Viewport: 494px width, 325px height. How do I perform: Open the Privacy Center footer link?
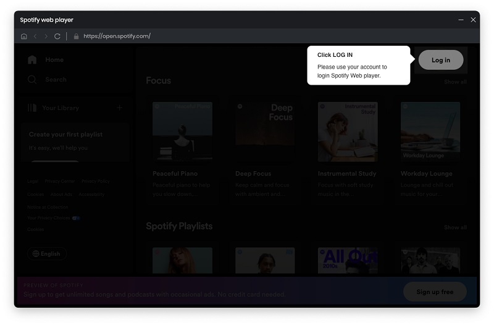click(60, 181)
